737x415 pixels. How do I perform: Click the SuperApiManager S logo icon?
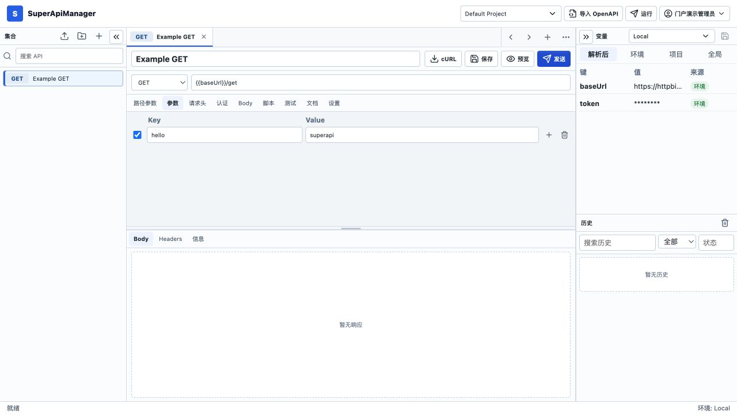click(x=15, y=13)
